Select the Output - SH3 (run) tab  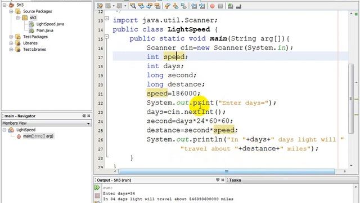114,180
